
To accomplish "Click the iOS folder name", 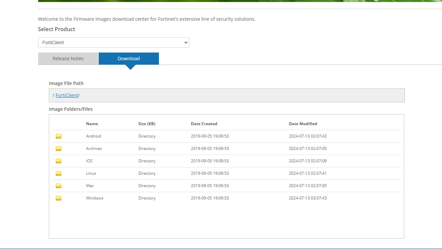I will click(x=89, y=161).
